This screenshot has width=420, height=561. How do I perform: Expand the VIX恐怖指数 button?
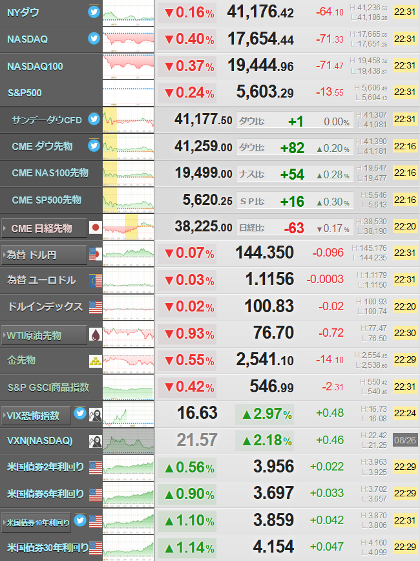[36, 416]
